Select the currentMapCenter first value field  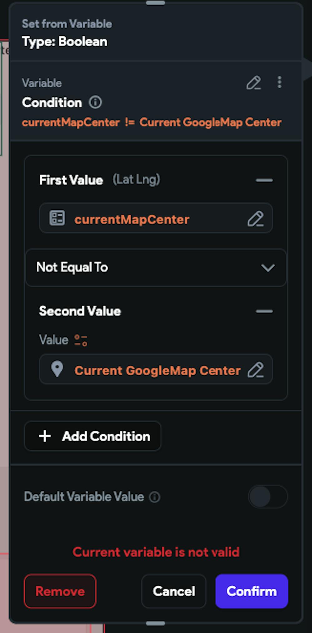pos(156,218)
